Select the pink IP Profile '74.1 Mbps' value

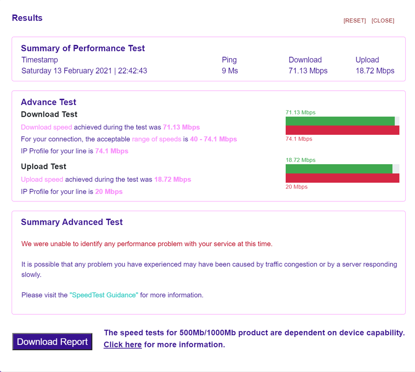112,151
